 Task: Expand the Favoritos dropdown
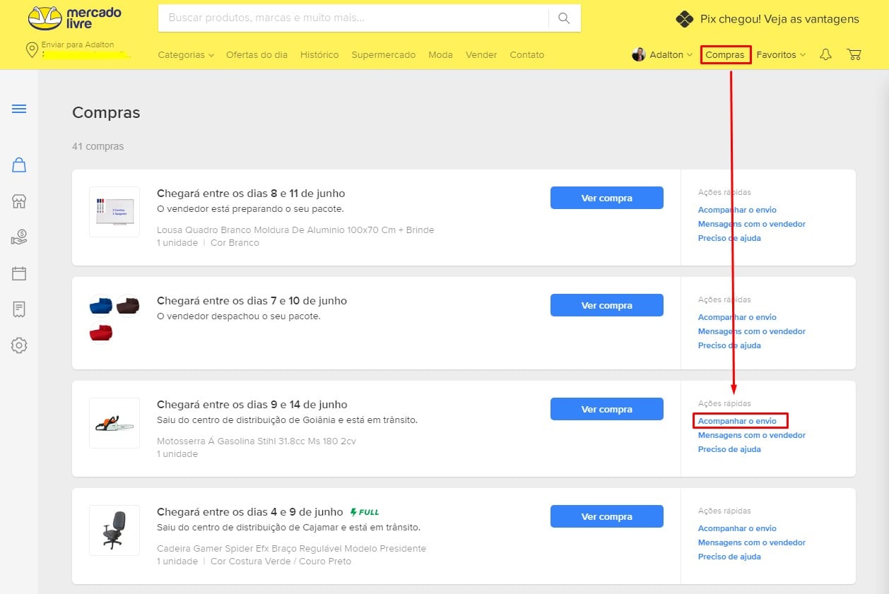coord(781,54)
